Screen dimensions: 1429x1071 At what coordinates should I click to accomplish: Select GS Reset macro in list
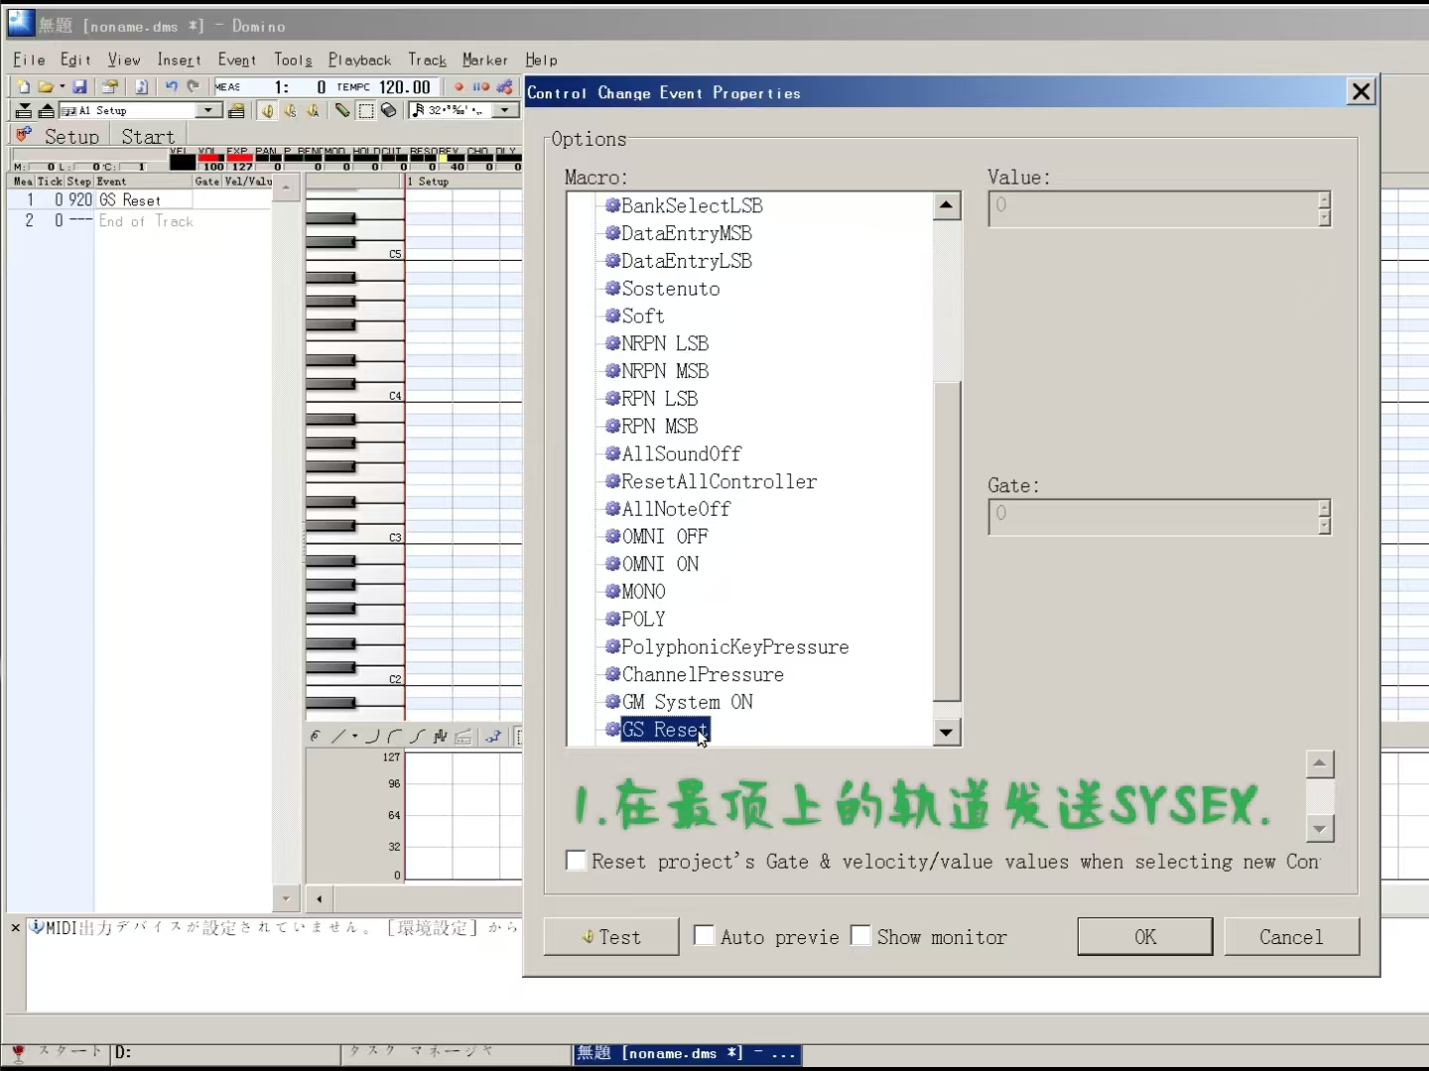[x=665, y=729]
